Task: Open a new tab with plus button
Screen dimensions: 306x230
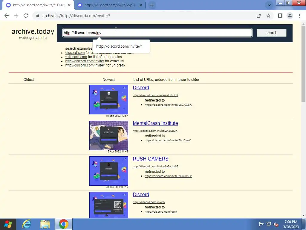Action: [x=152, y=5]
